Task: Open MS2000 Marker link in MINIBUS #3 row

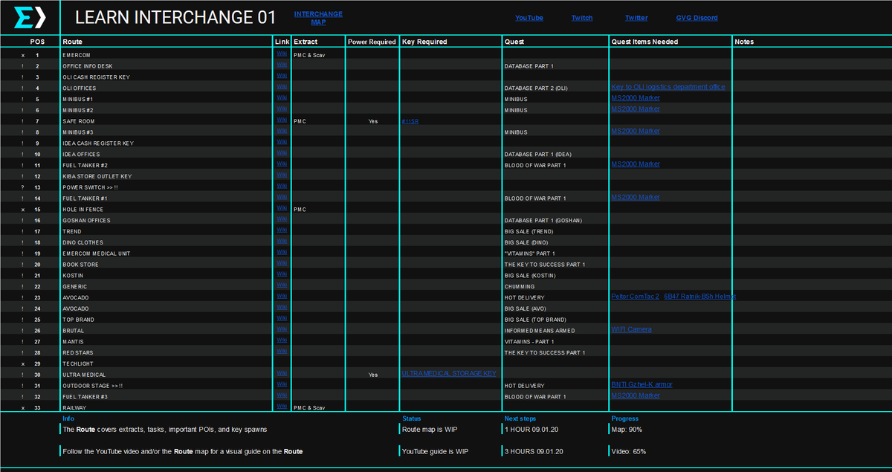Action: point(636,131)
